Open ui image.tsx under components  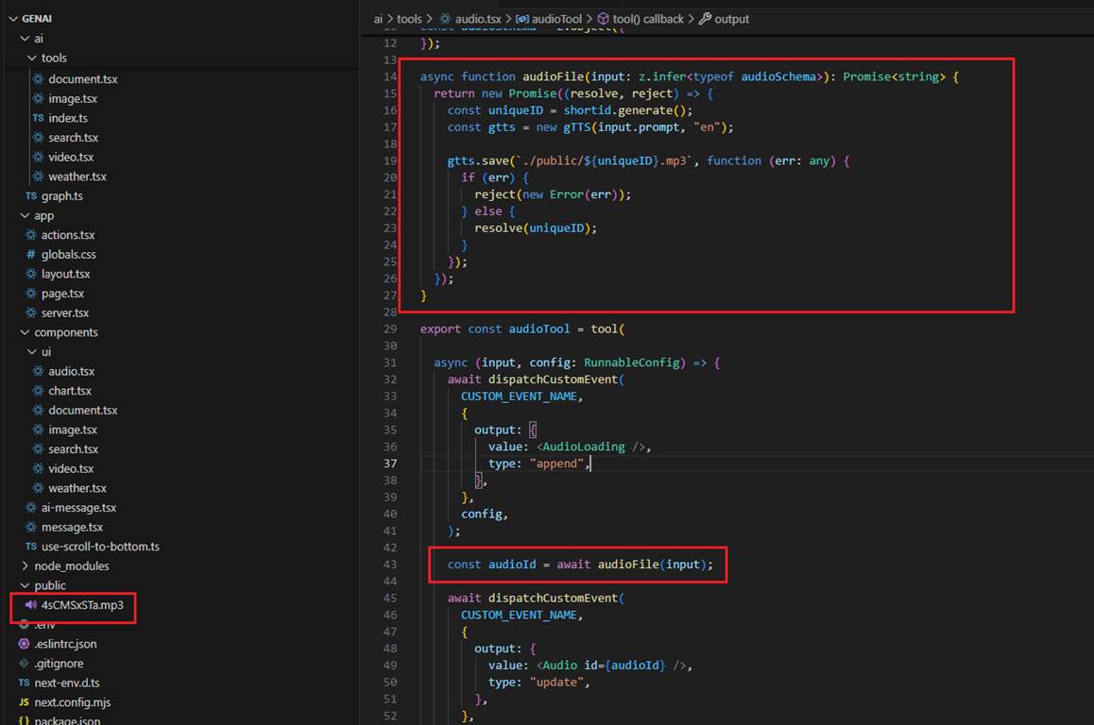tap(73, 430)
